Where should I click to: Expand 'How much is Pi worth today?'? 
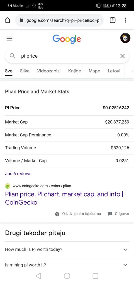[x=67, y=249]
